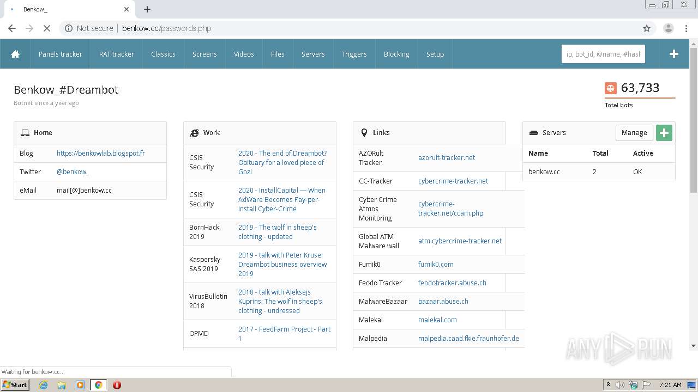The image size is (698, 392).
Task: Open the Screens menu item
Action: click(204, 54)
